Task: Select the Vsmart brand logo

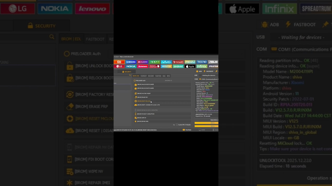Action: (x=178, y=62)
